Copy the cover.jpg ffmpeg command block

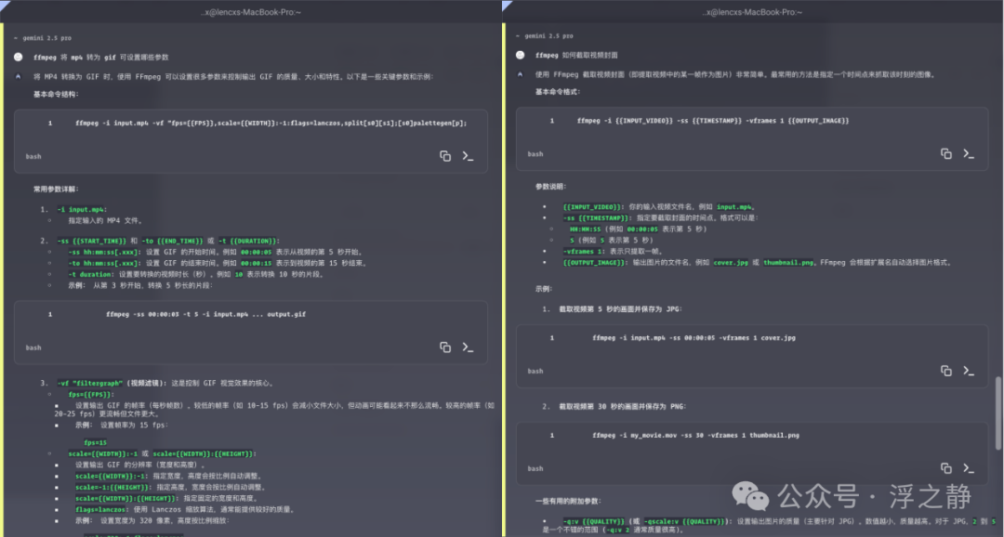tap(945, 371)
